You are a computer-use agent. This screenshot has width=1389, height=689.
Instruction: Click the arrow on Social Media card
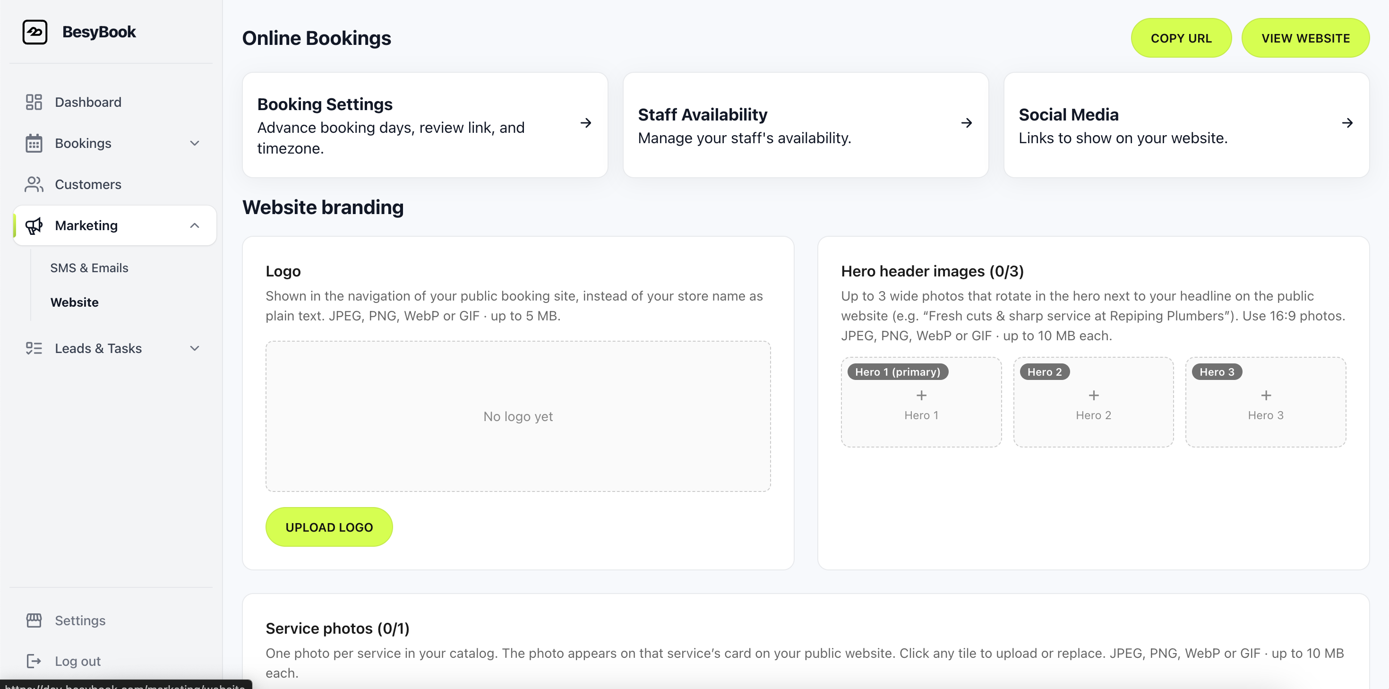point(1347,123)
